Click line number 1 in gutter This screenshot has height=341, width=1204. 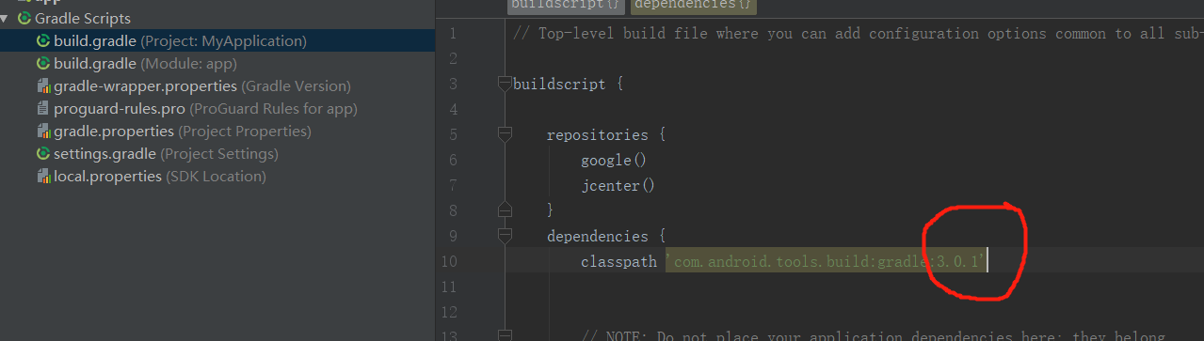pyautogui.click(x=453, y=34)
